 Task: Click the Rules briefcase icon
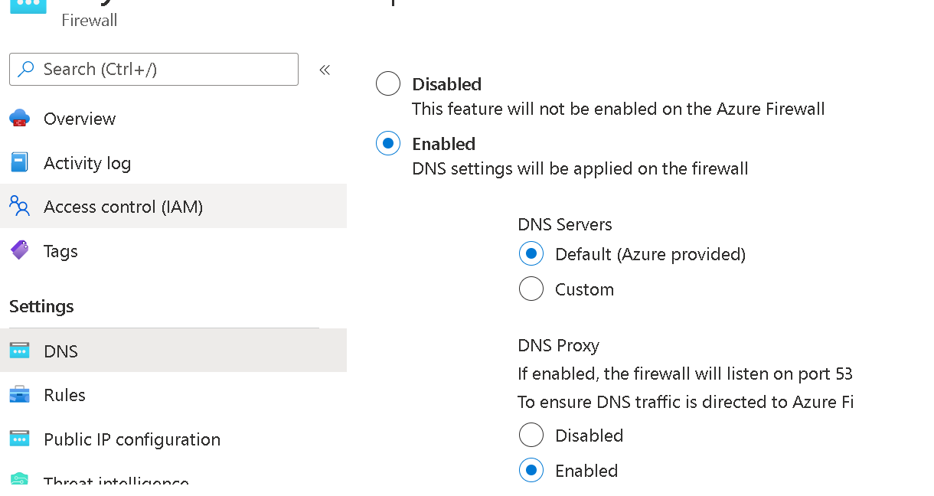point(19,395)
